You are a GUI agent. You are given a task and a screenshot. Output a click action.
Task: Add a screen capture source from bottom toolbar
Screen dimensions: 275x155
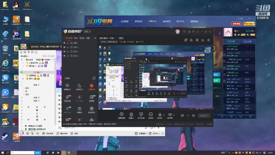[122, 116]
